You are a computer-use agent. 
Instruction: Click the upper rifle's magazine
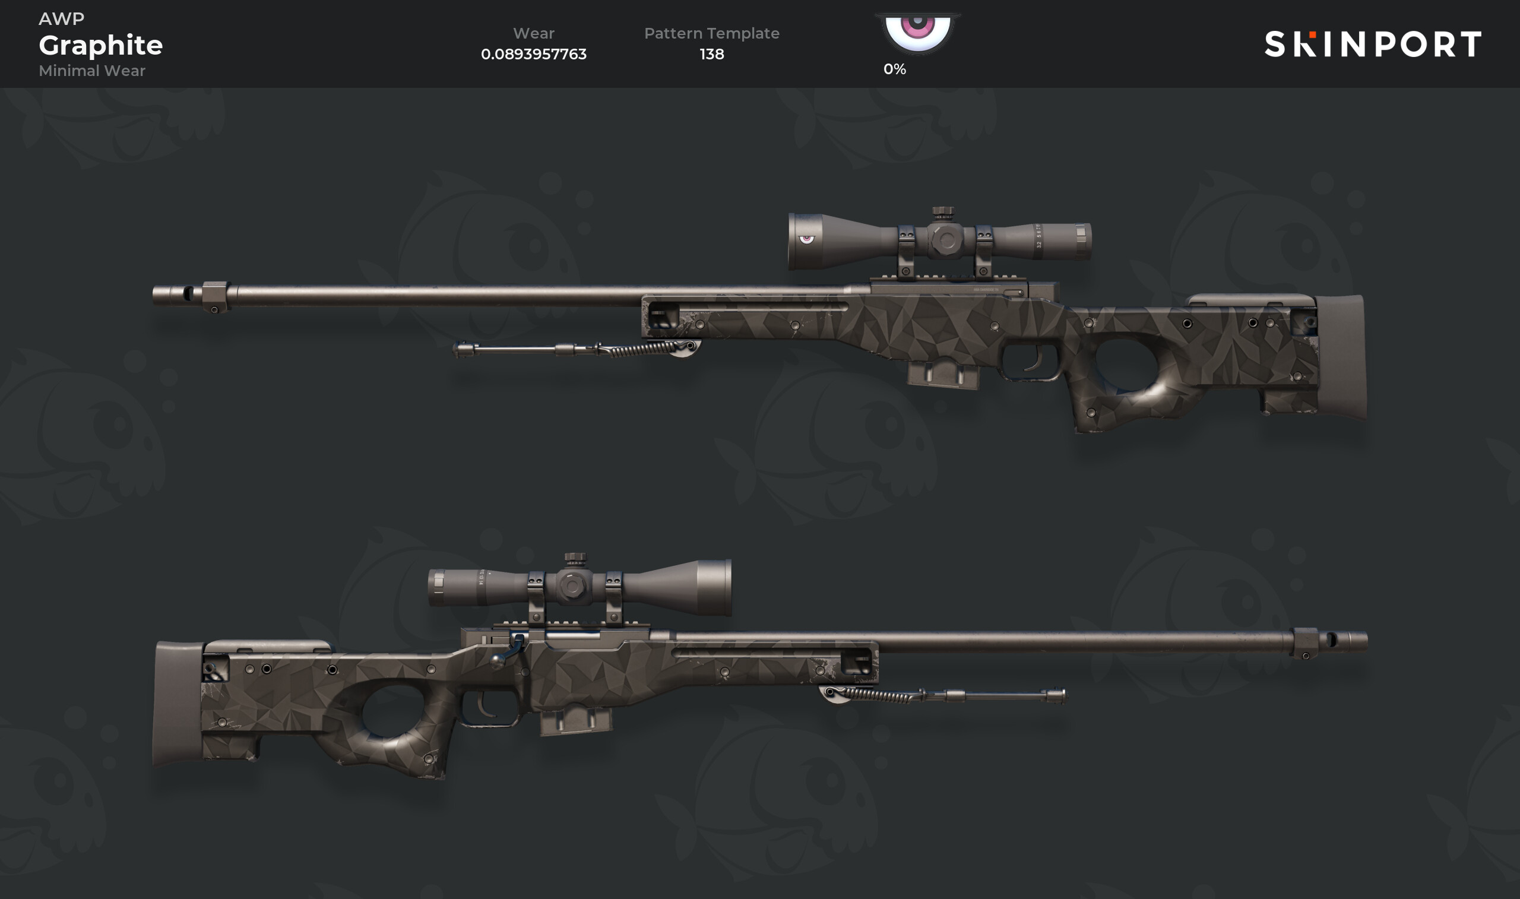[x=942, y=374]
